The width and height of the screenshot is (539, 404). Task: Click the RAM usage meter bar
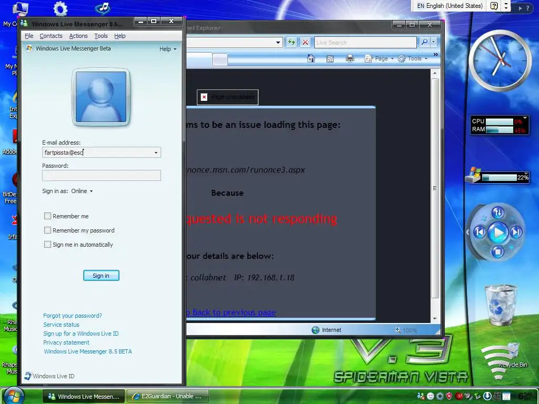click(x=500, y=129)
